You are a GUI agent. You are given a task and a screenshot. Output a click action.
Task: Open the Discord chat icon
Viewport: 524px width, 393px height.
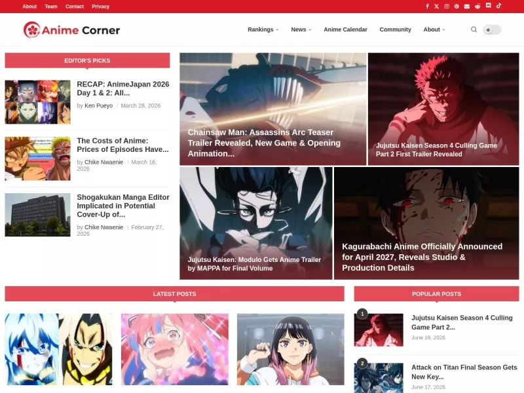click(488, 6)
